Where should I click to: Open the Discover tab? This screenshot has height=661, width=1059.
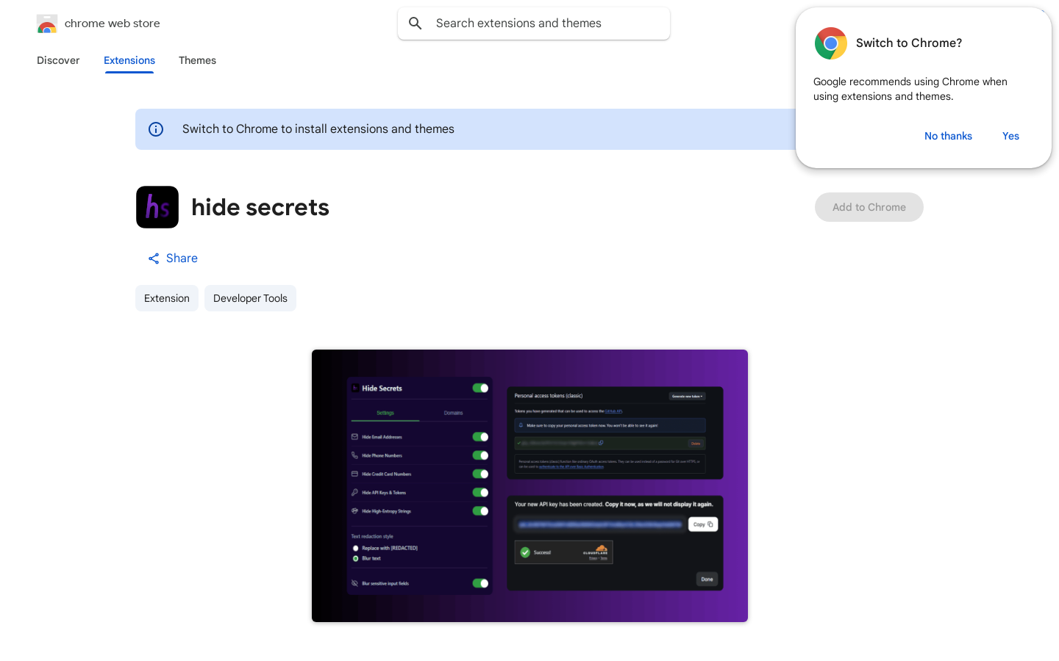click(x=58, y=60)
